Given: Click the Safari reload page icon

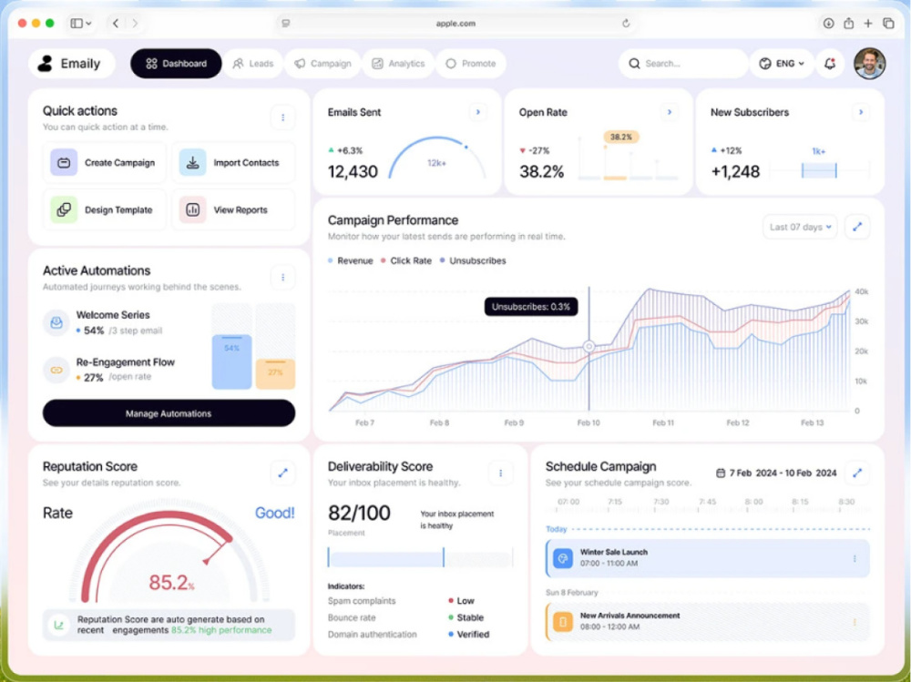Looking at the screenshot, I should coord(626,24).
